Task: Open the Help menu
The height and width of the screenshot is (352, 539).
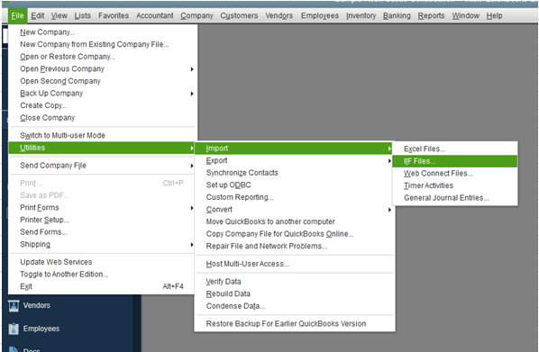Action: (494, 16)
